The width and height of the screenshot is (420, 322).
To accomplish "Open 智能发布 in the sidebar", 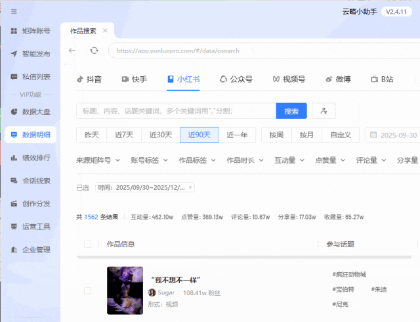I will click(30, 54).
